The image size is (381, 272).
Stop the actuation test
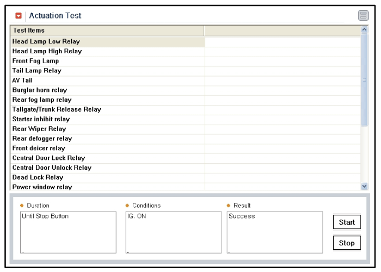click(347, 243)
